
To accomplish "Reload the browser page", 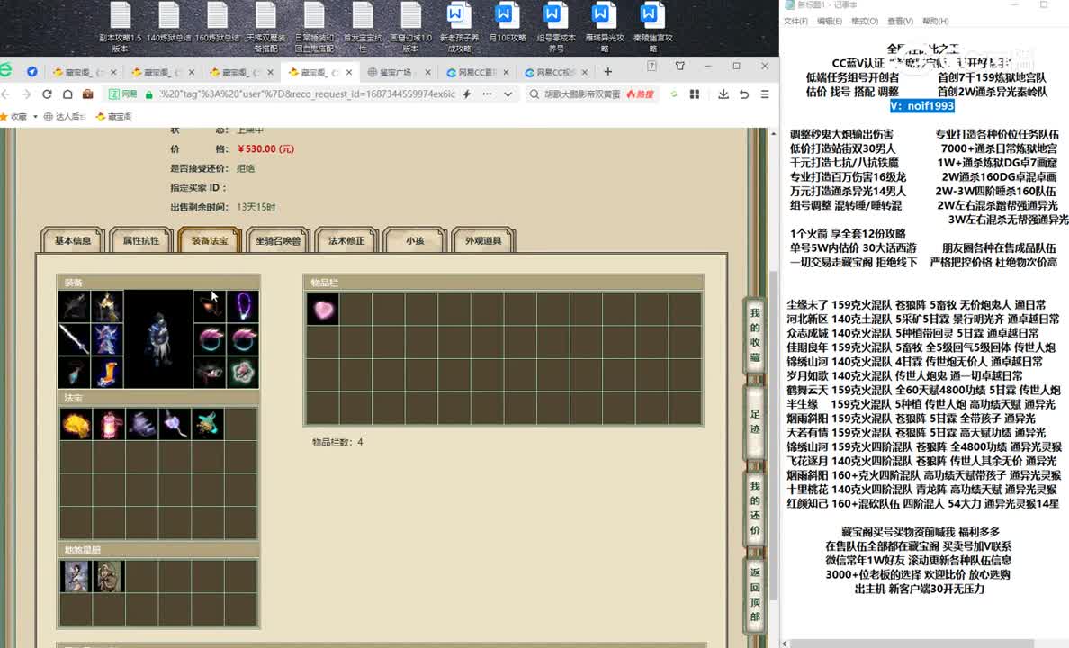I will pos(47,94).
